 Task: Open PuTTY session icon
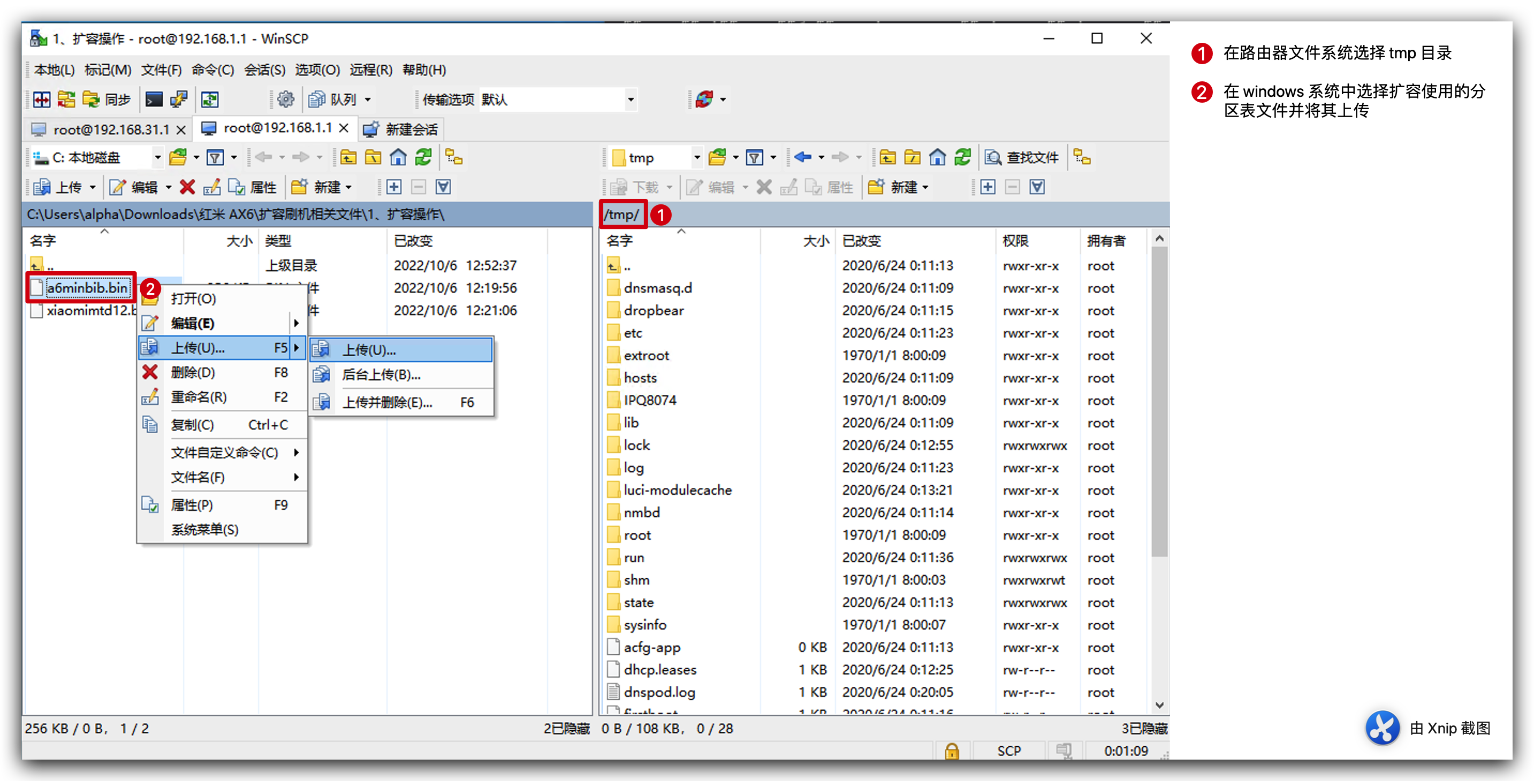[x=179, y=99]
